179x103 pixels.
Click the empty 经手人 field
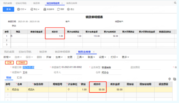[72, 72]
